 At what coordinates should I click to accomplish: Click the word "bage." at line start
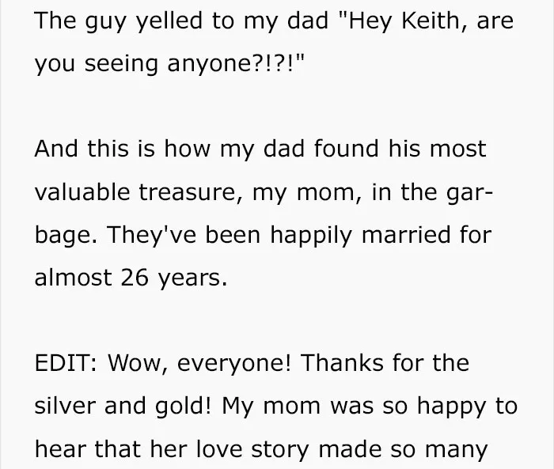coord(66,236)
